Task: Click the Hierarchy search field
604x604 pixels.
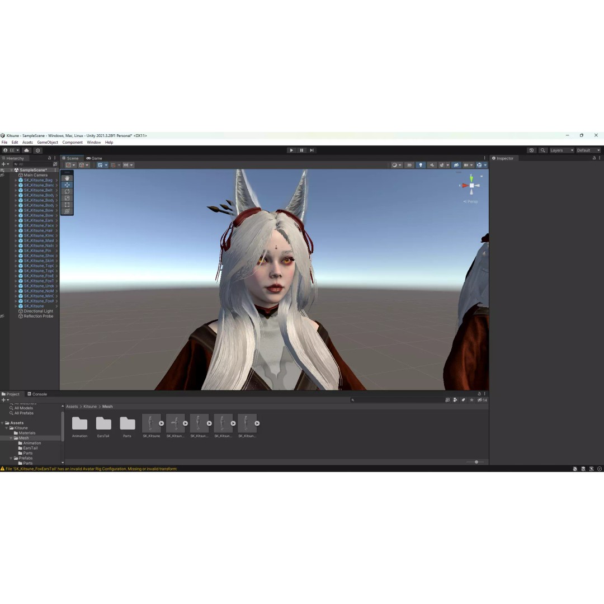Action: tap(32, 164)
